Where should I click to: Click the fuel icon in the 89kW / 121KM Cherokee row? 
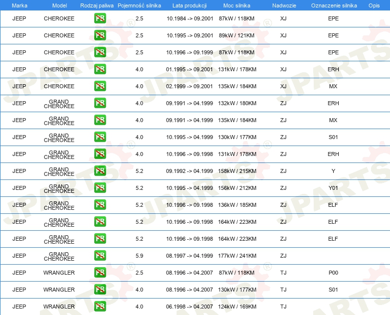coord(100,35)
